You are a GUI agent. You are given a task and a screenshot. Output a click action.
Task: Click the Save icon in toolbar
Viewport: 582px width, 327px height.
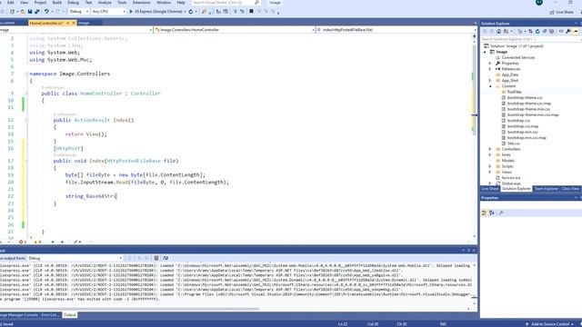(30, 12)
